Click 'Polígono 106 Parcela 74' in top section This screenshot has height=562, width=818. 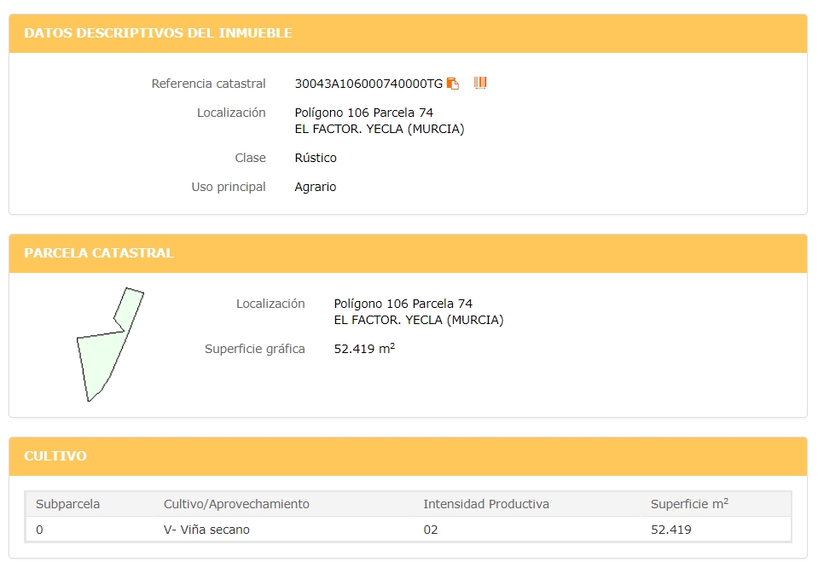coord(363,113)
